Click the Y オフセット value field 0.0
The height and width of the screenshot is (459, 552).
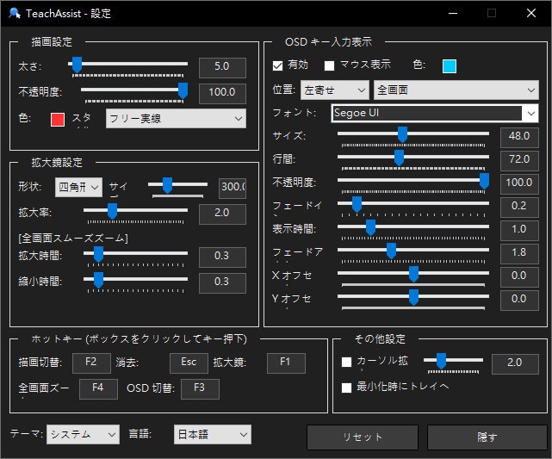click(519, 301)
